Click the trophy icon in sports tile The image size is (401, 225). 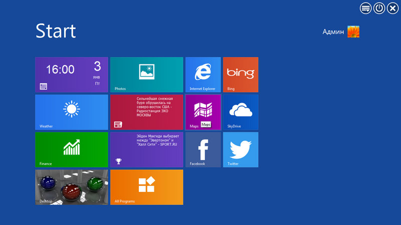pyautogui.click(x=118, y=161)
